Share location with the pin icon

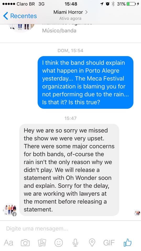pyautogui.click(x=92, y=243)
